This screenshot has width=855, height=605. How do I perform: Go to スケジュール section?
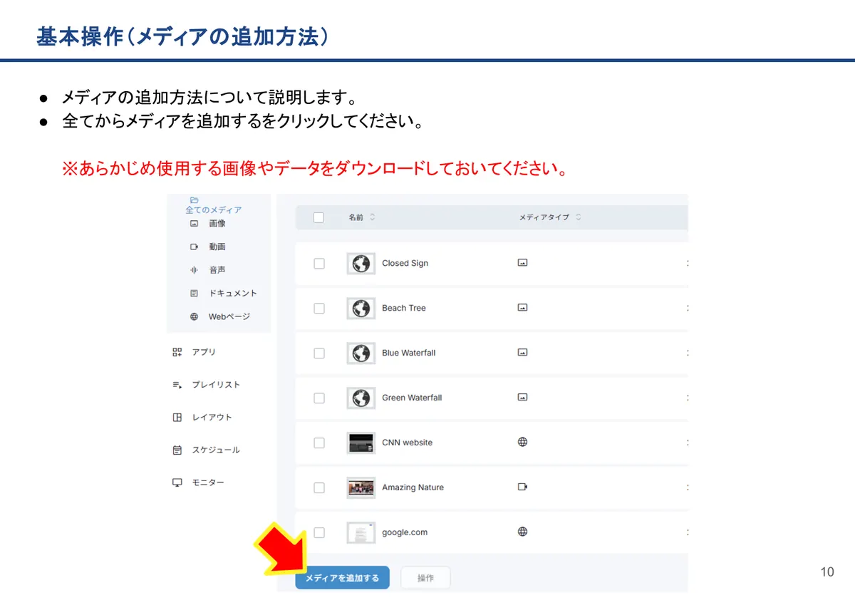[216, 450]
